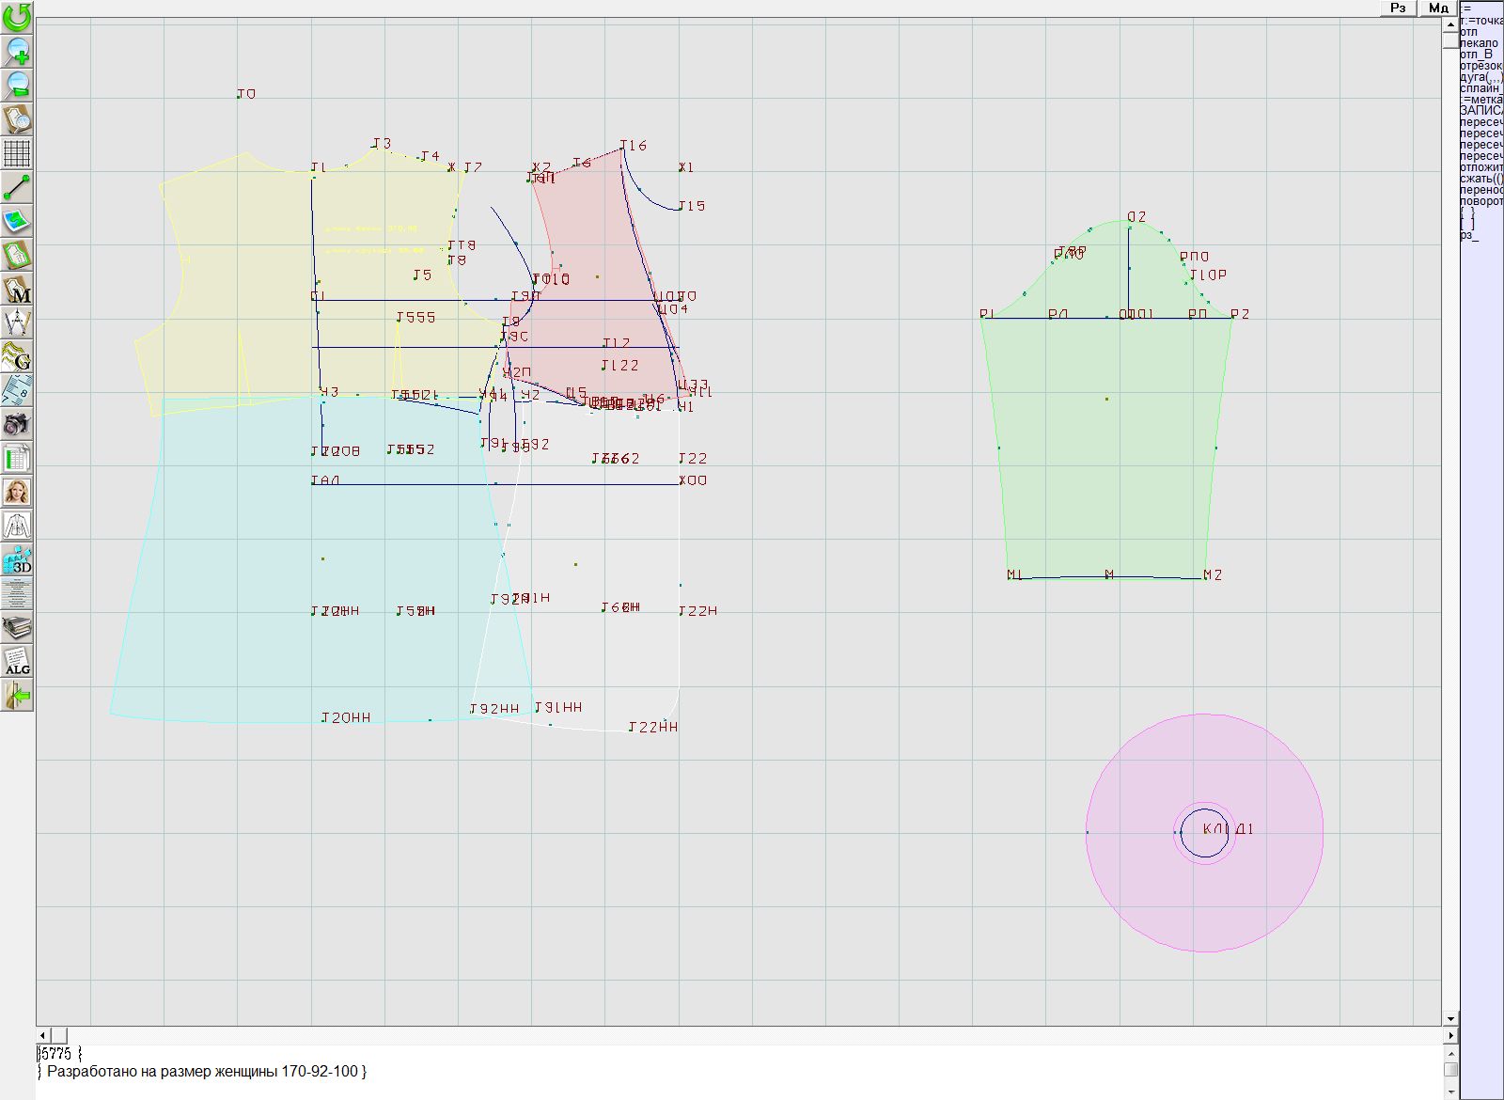Select the 'лекало' command in list
The width and height of the screenshot is (1504, 1100).
1480,43
